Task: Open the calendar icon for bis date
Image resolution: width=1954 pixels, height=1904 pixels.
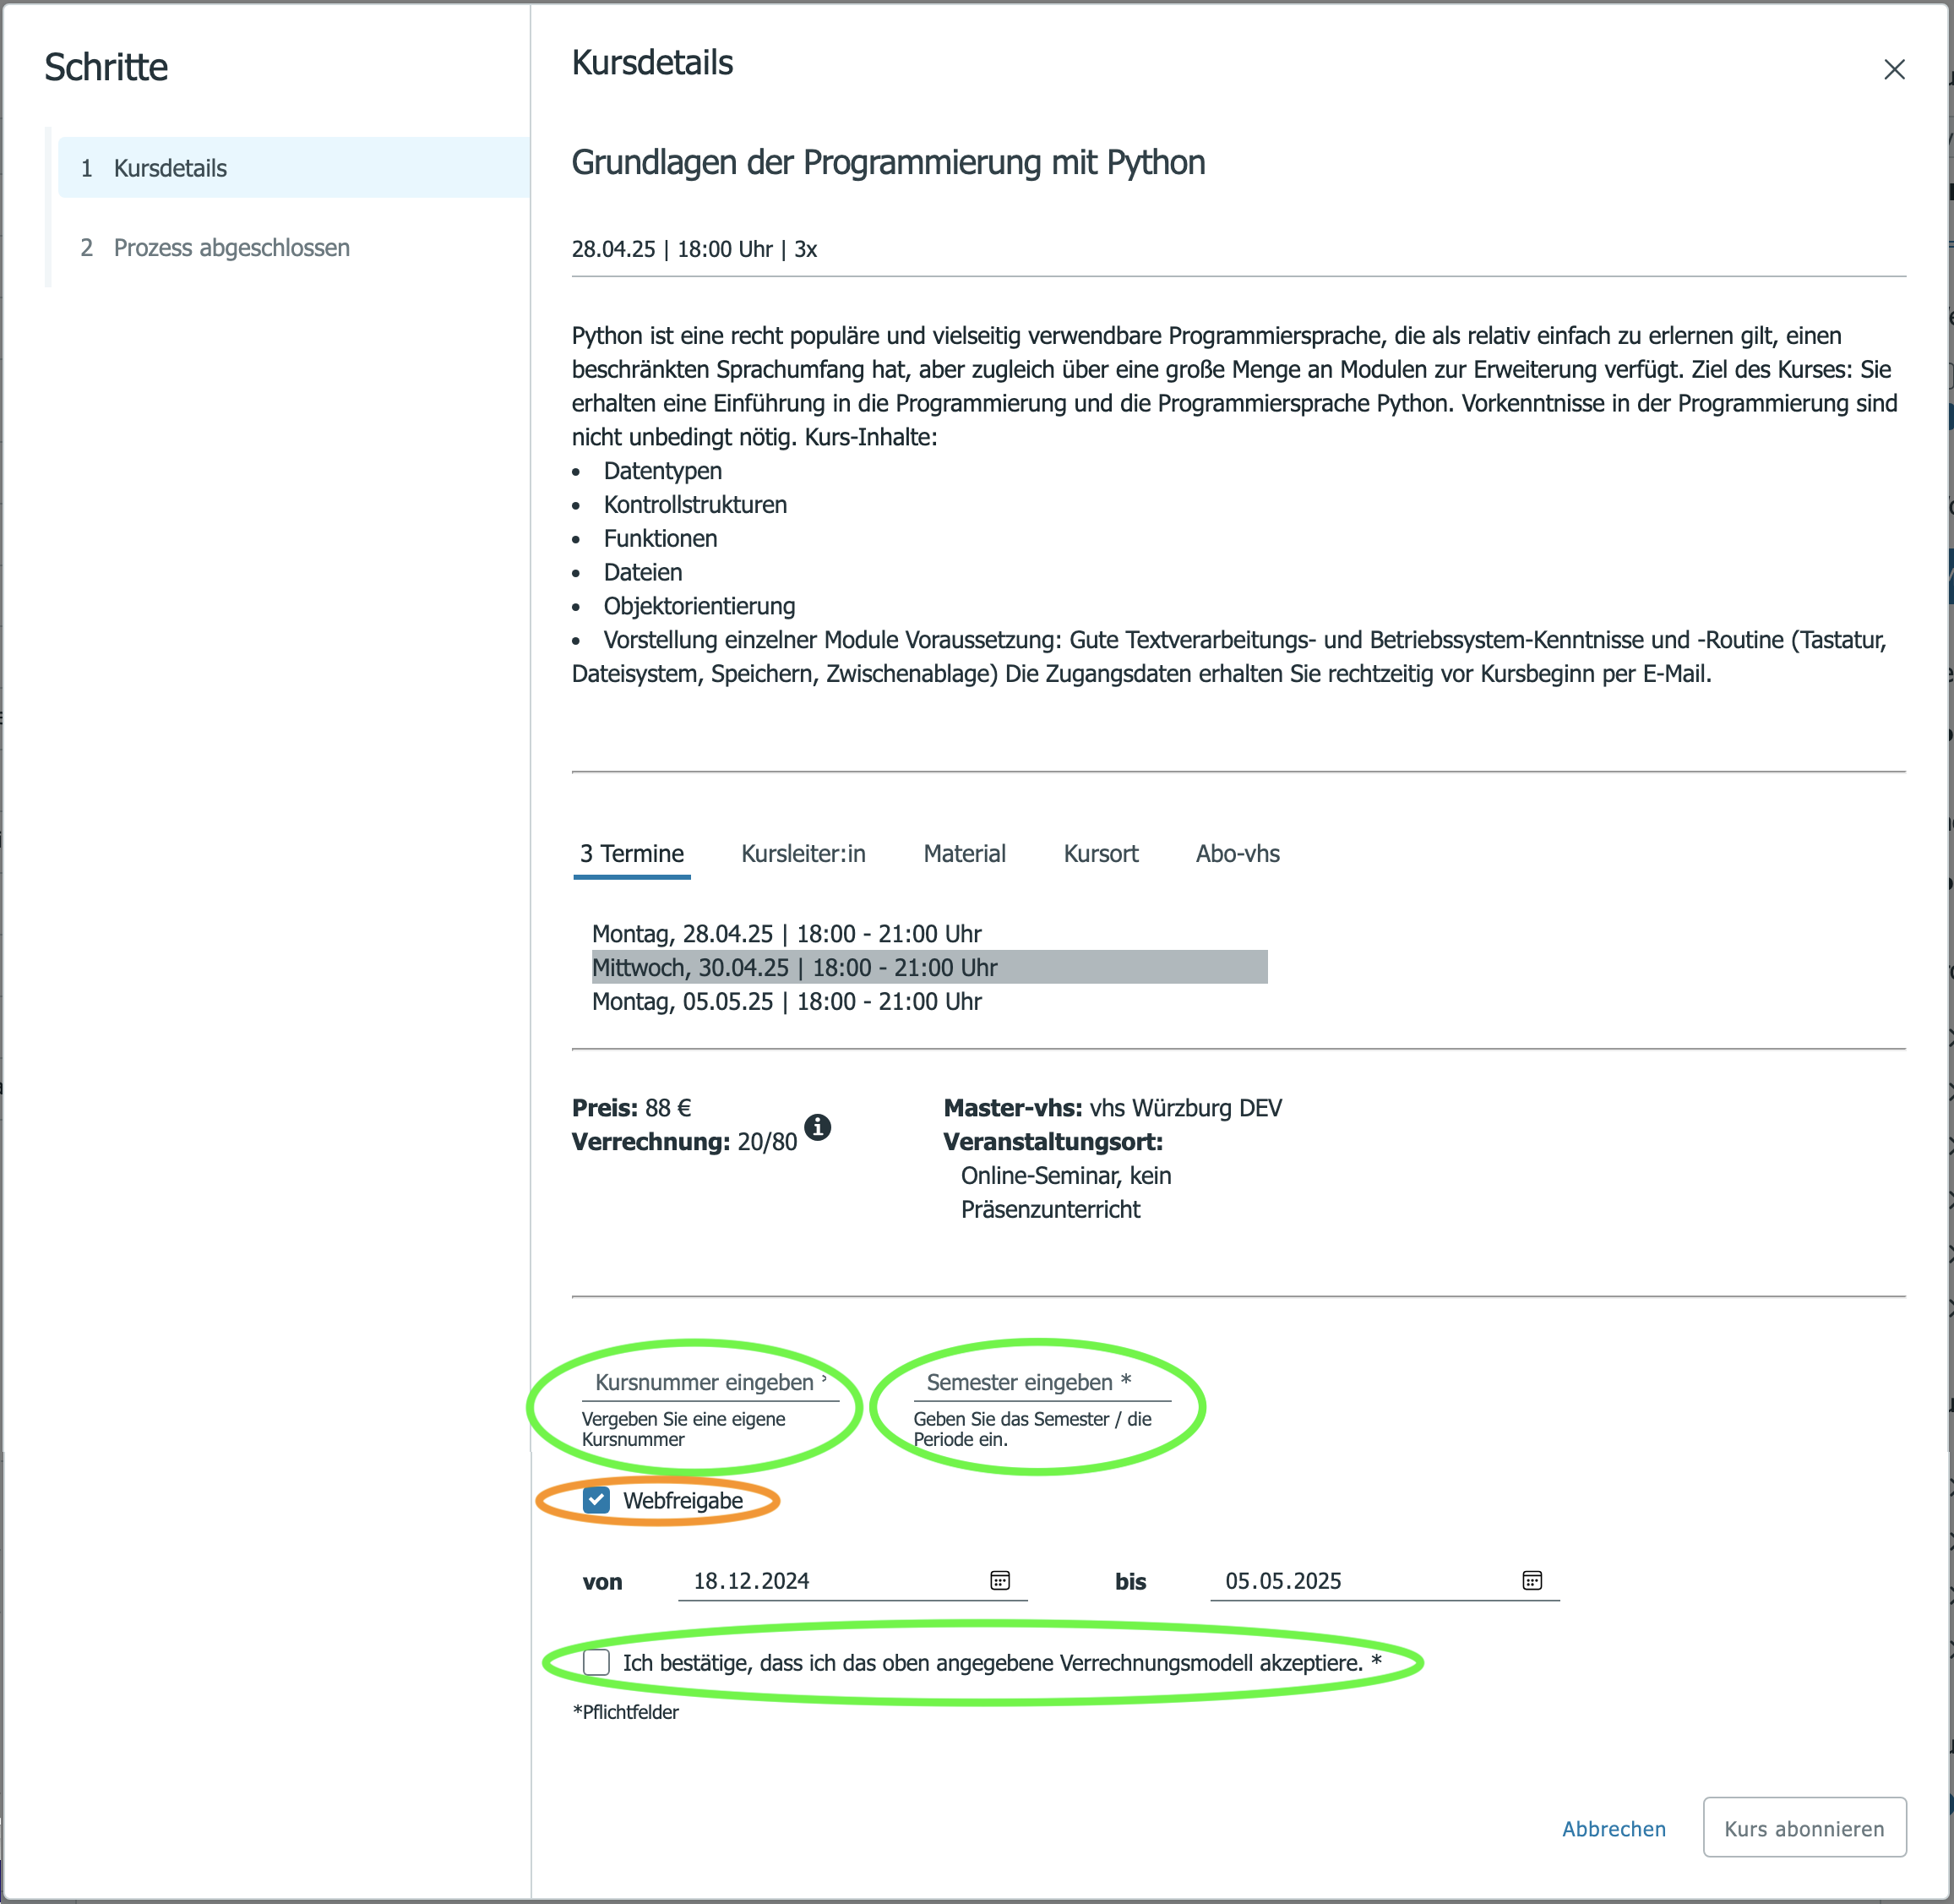Action: pos(1532,1580)
